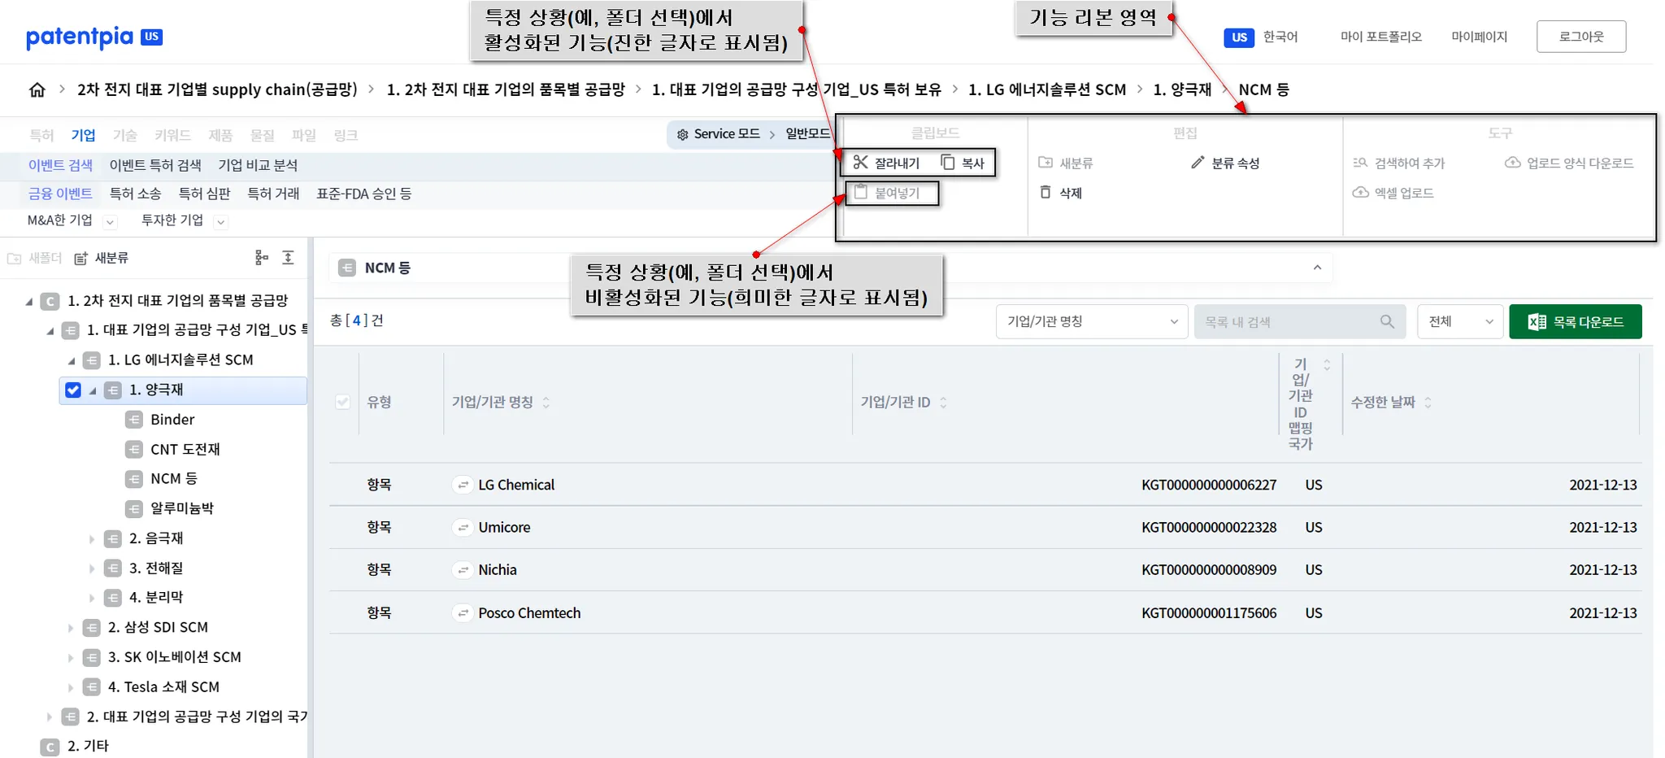Collapse the 1. LG 에너지솔루션 SCM tree node
Image resolution: width=1665 pixels, height=758 pixels.
(72, 360)
